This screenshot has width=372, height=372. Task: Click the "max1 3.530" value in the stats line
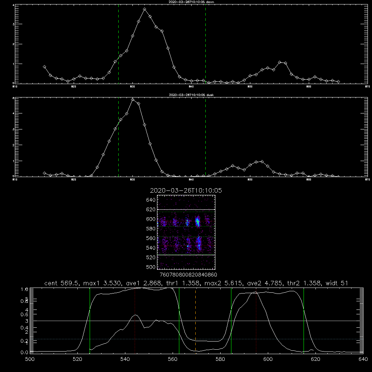[101, 283]
